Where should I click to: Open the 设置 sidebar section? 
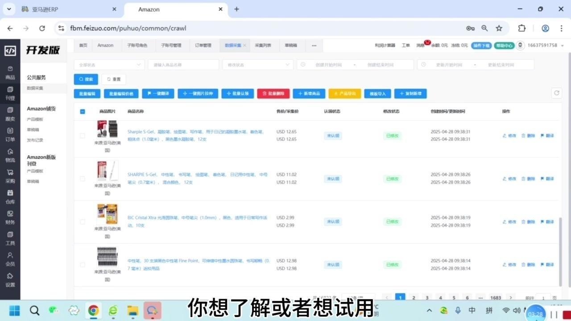10,280
